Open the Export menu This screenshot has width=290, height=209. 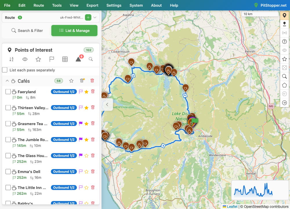[92, 5]
